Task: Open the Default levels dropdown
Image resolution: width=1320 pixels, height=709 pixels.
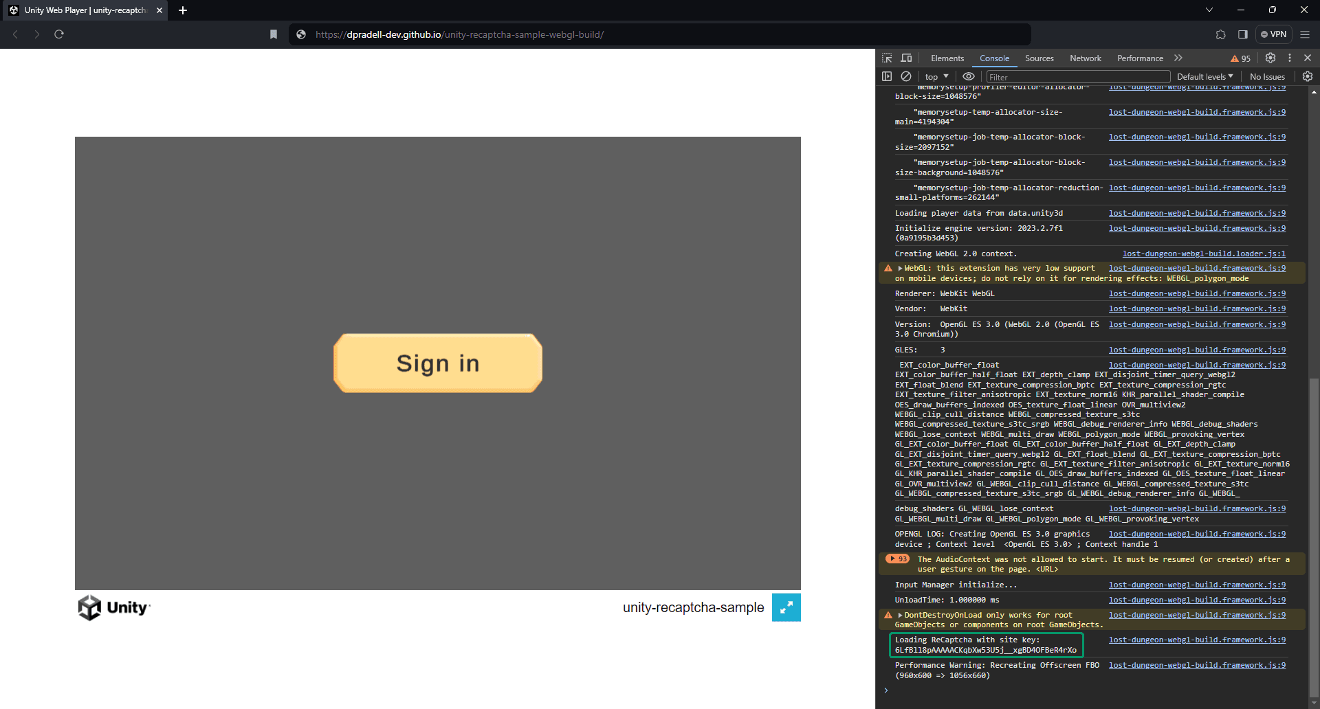Action: pos(1204,76)
